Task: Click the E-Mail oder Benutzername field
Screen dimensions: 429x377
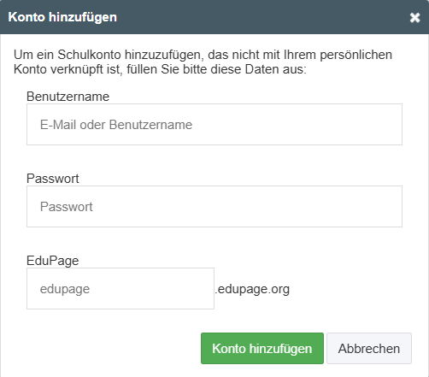Action: click(214, 125)
